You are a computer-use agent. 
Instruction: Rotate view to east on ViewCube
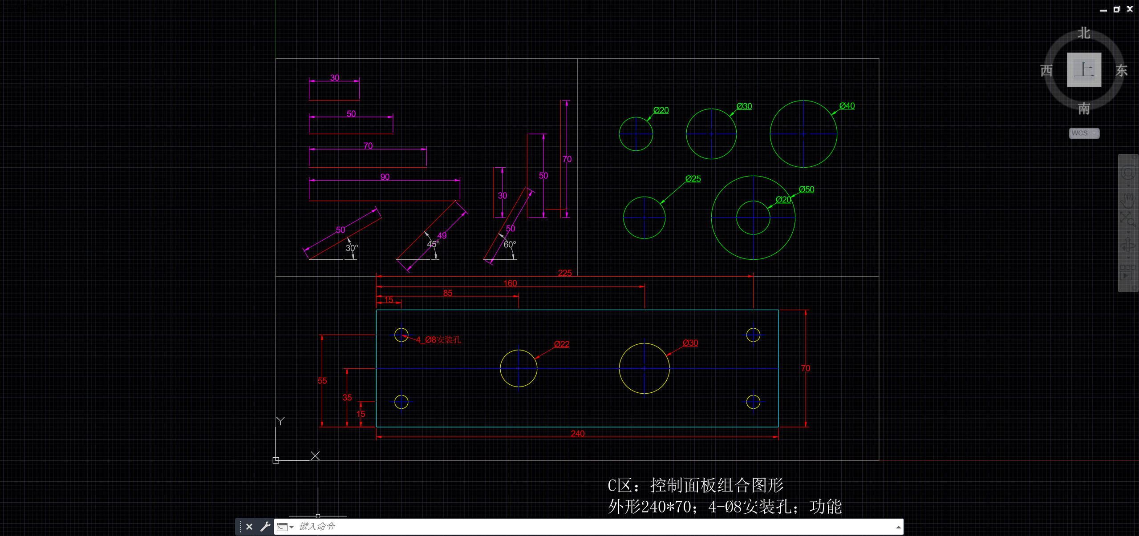click(1121, 70)
